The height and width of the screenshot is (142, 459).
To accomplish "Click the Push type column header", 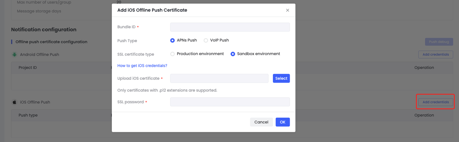I will [28, 115].
